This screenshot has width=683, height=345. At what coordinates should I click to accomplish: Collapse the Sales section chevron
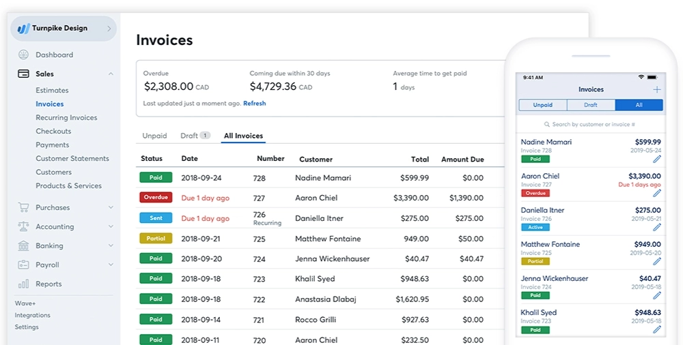(111, 74)
